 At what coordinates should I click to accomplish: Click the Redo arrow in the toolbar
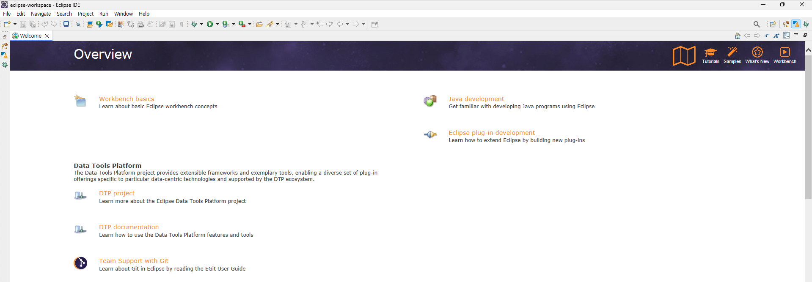click(54, 24)
